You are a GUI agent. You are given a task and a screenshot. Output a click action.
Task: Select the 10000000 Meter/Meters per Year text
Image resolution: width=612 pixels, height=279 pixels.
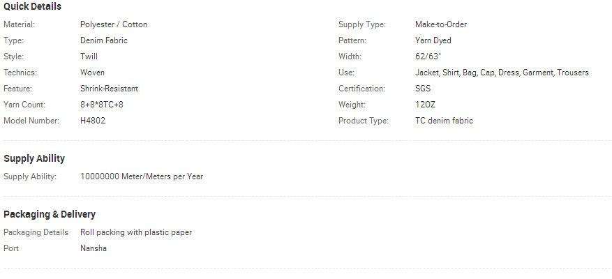(x=142, y=176)
